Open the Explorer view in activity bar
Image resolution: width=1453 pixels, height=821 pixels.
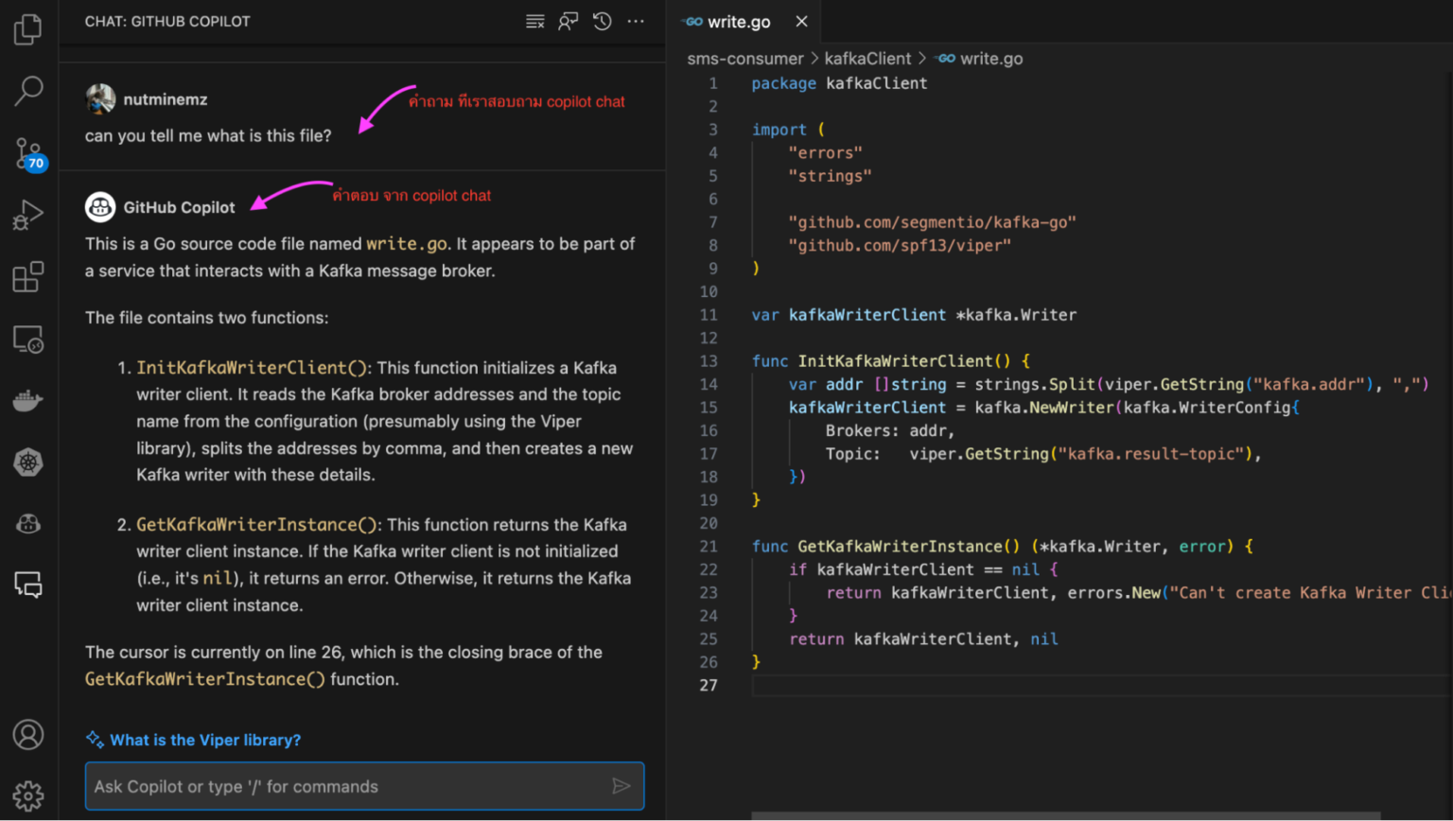[28, 29]
